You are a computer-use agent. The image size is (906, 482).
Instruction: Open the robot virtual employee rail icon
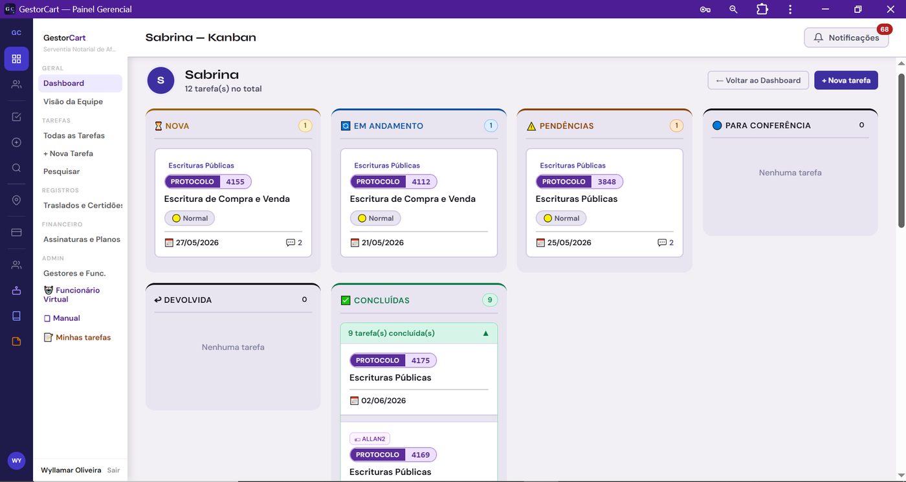tap(16, 290)
